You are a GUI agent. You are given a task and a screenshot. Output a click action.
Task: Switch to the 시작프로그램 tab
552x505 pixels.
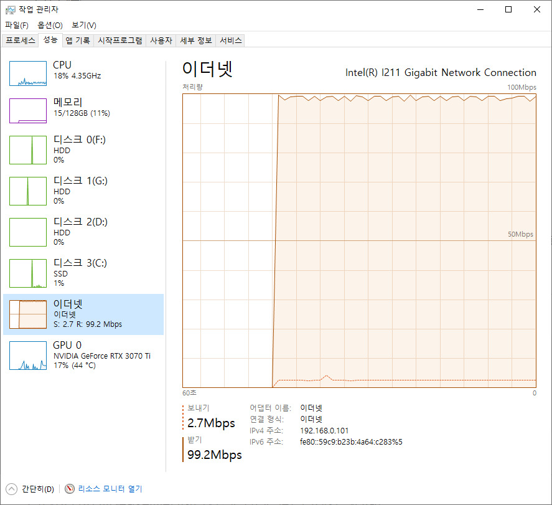tap(120, 40)
